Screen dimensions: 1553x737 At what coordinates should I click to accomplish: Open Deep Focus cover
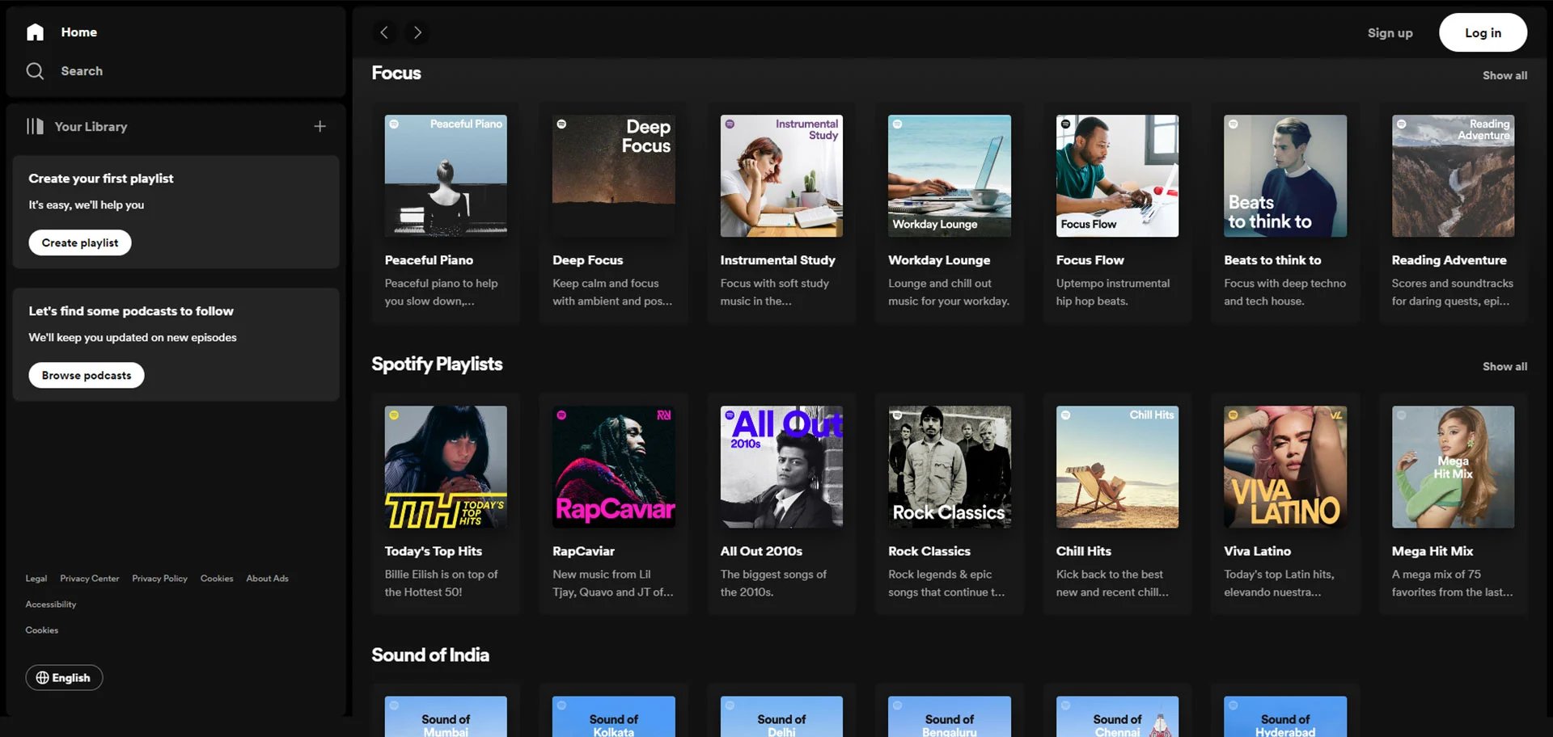click(x=614, y=175)
